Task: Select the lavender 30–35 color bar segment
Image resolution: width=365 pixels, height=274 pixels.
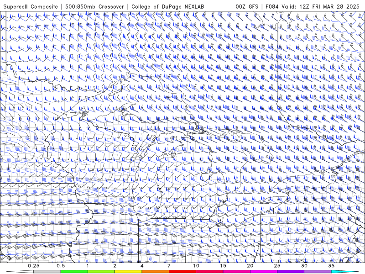Action: 318,272
